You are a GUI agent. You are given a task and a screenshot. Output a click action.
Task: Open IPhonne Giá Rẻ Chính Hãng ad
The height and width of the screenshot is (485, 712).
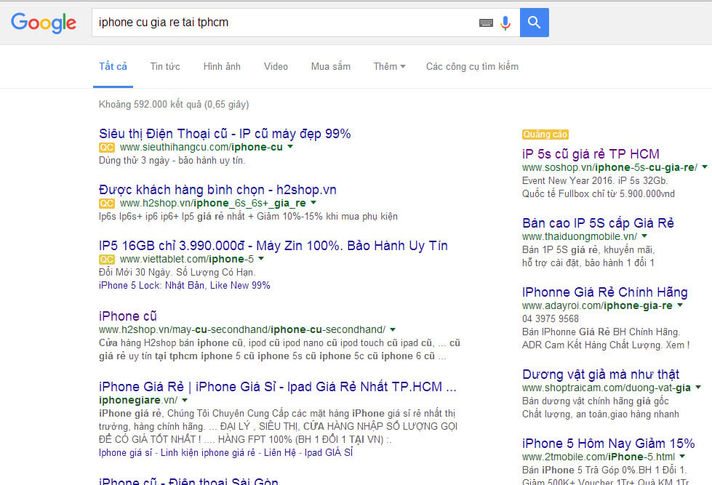pyautogui.click(x=605, y=292)
